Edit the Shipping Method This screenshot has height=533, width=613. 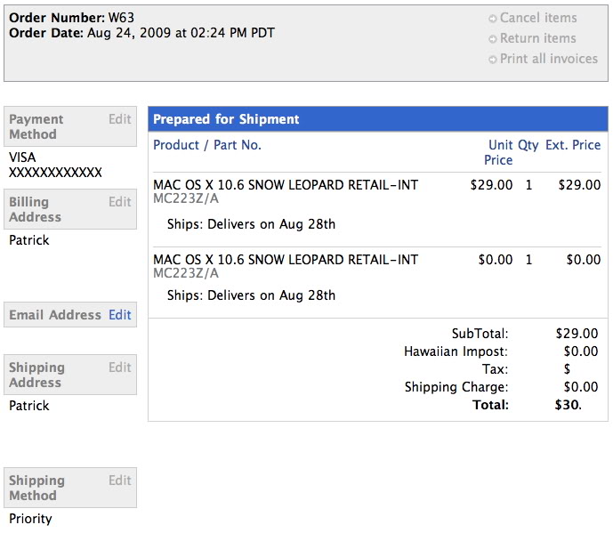(x=120, y=481)
